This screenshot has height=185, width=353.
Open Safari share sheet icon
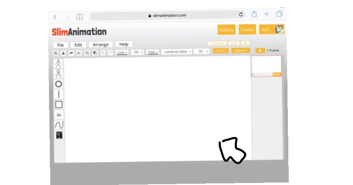pos(254,14)
